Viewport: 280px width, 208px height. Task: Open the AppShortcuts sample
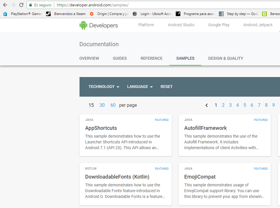click(101, 128)
